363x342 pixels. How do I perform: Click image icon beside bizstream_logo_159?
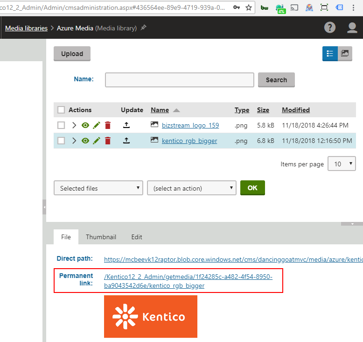pyautogui.click(x=154, y=124)
